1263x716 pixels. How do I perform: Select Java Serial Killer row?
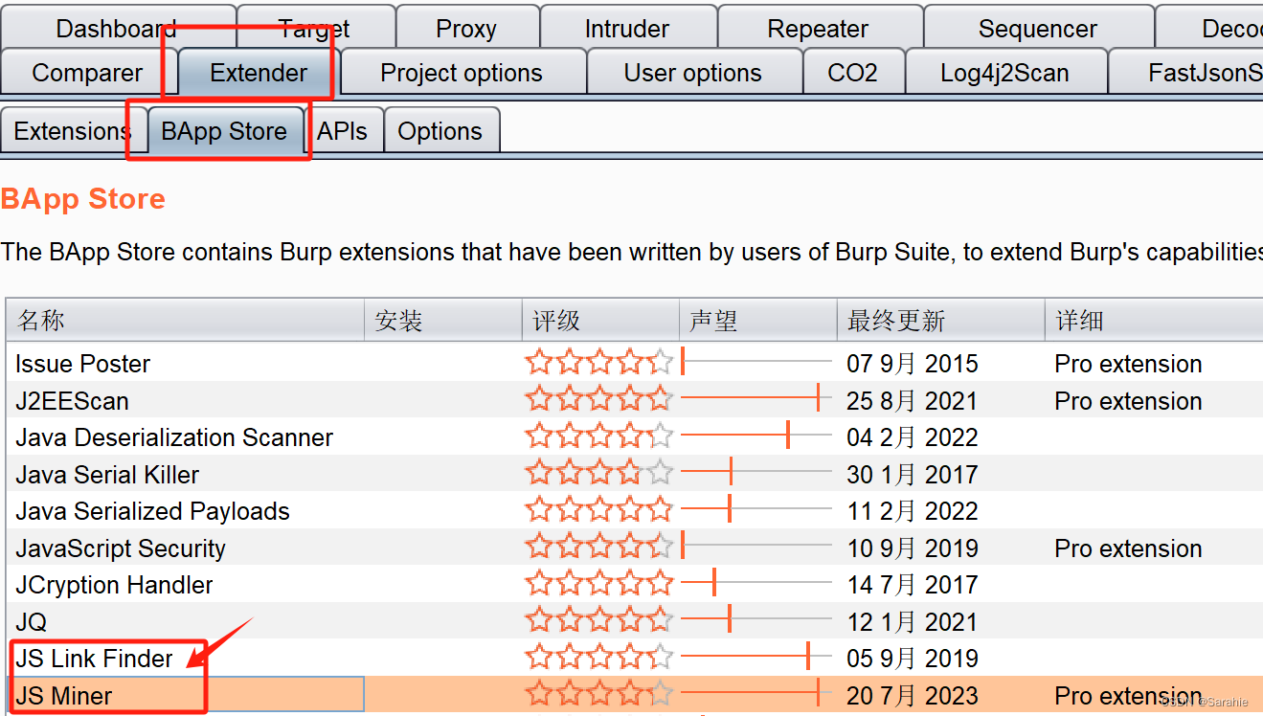(635, 474)
